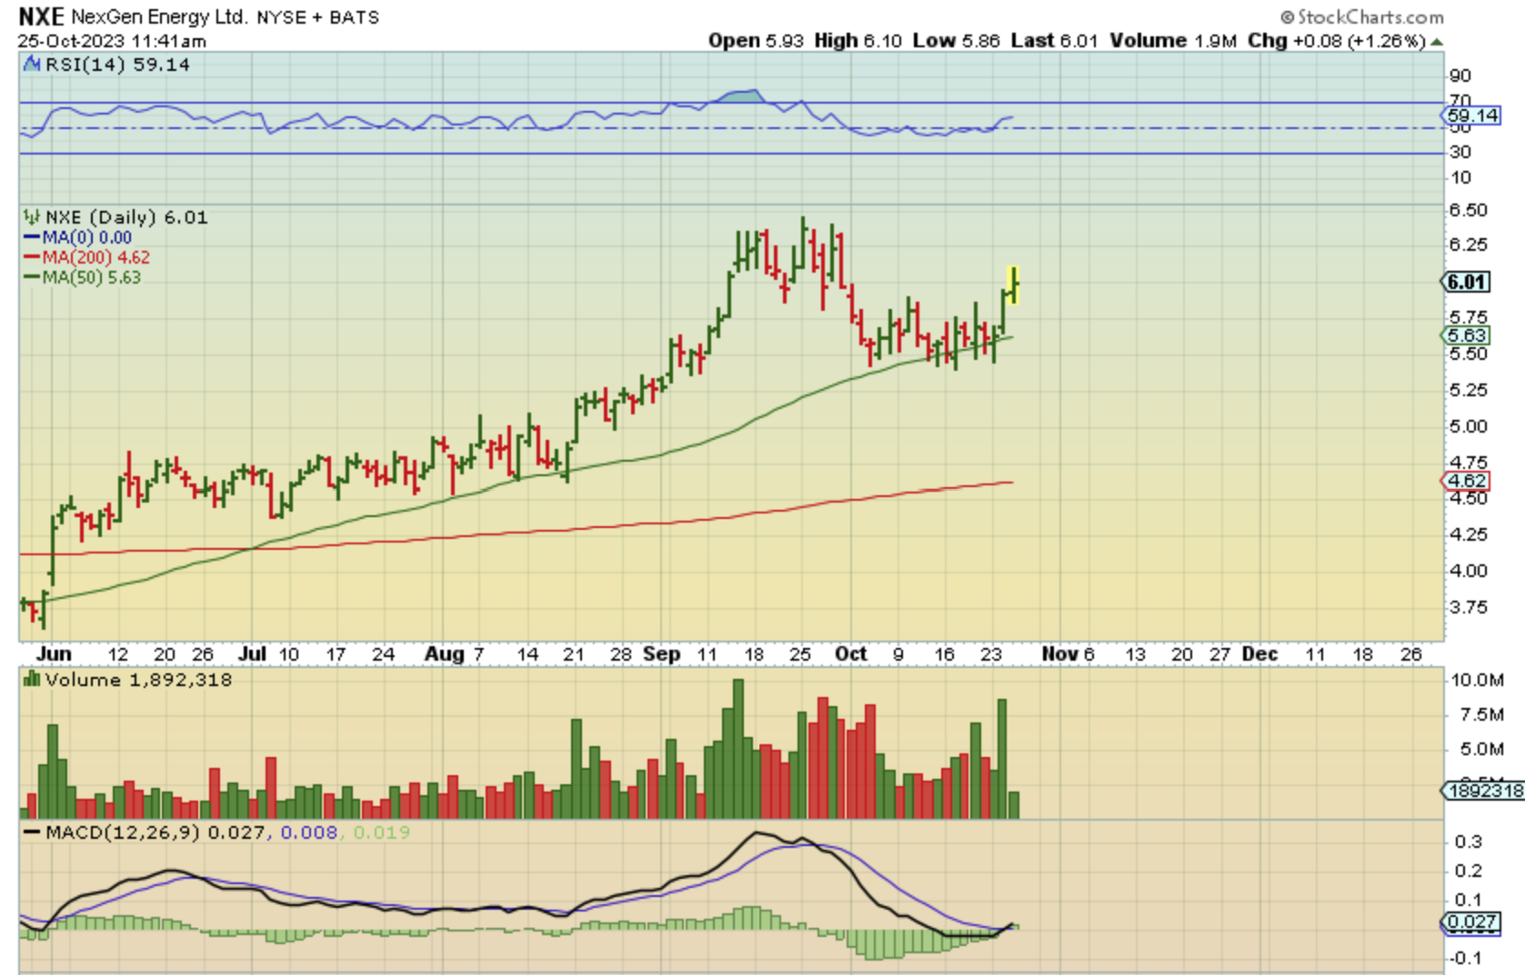
Task: Click the 0.2 MACD axis label
Action: click(x=1469, y=871)
